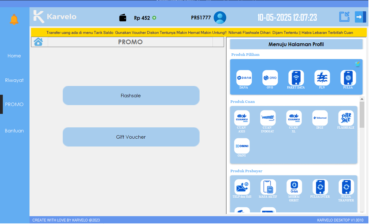Click the orange notification bell icon
Image resolution: width=369 pixels, height=224 pixels.
coord(14,19)
